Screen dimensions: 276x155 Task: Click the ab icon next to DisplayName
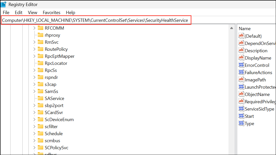(241, 58)
